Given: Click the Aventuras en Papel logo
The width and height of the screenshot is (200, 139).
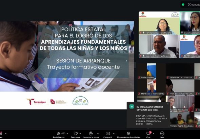Looking at the screenshot, I should pyautogui.click(x=80, y=100).
